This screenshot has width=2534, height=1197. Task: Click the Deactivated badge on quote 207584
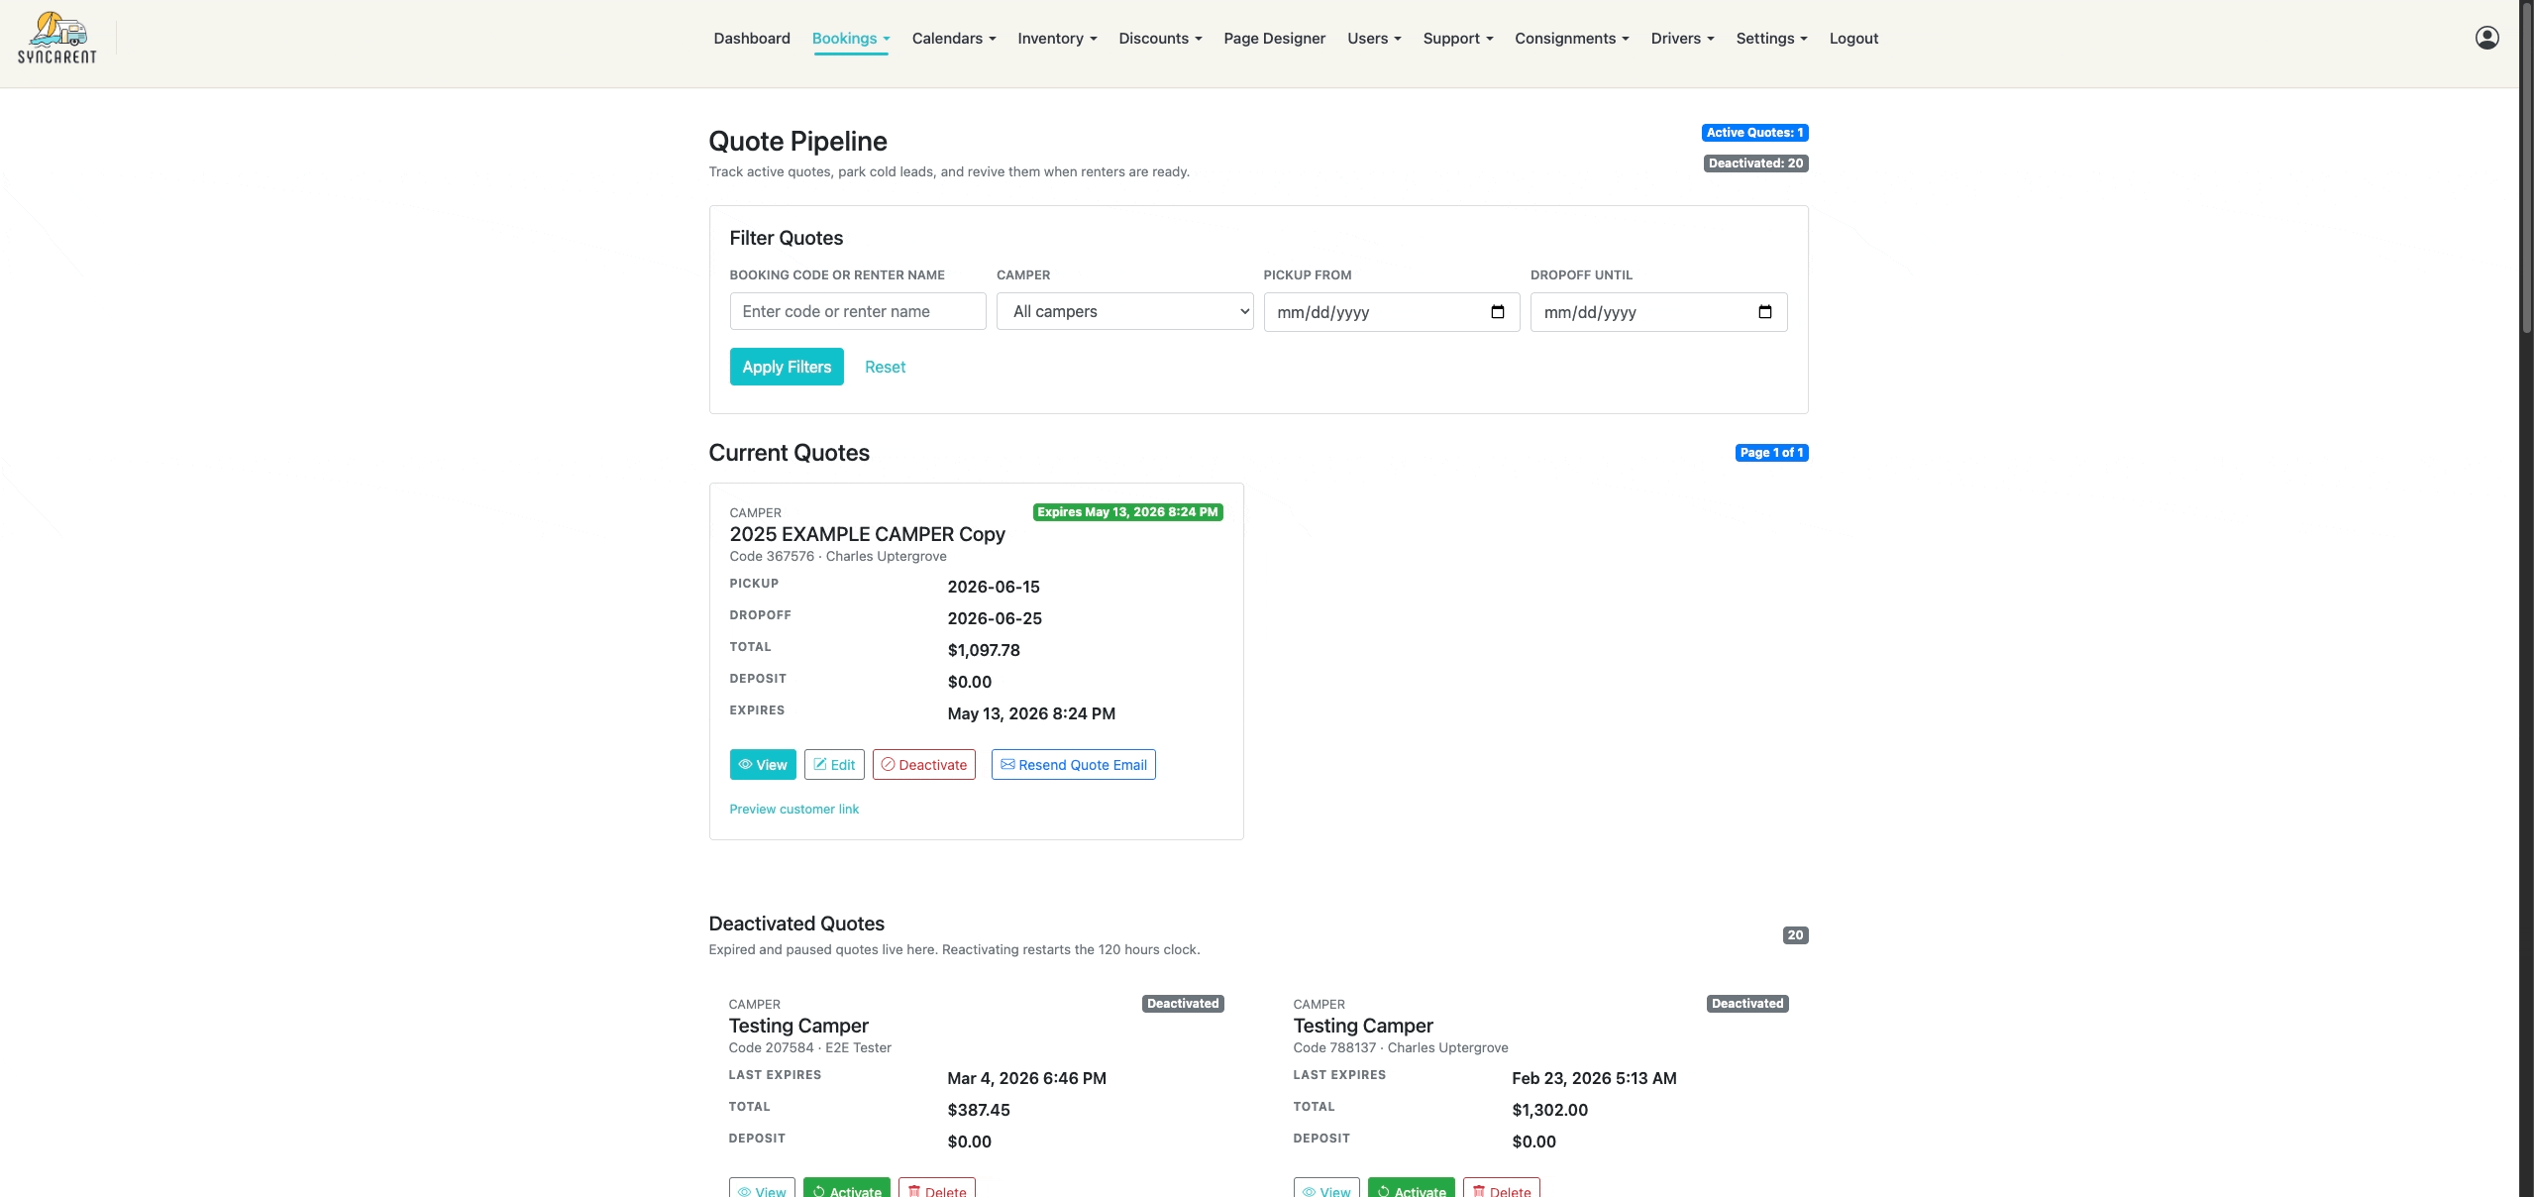click(x=1183, y=1004)
